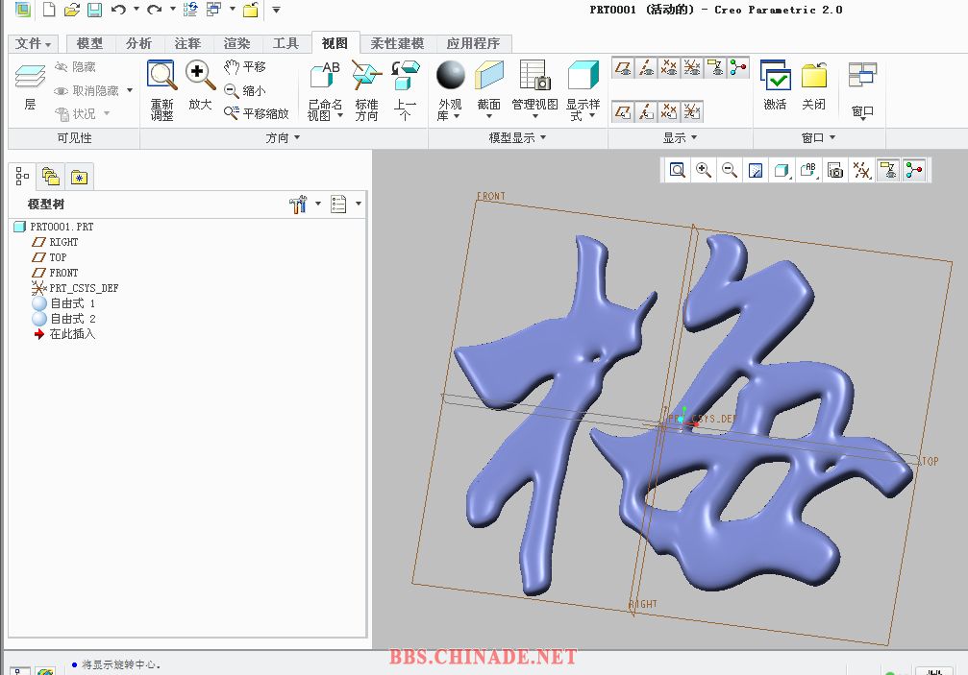Screen dimensions: 968x675
Task: Open model tree columns dropdown arrow
Action: coord(359,204)
